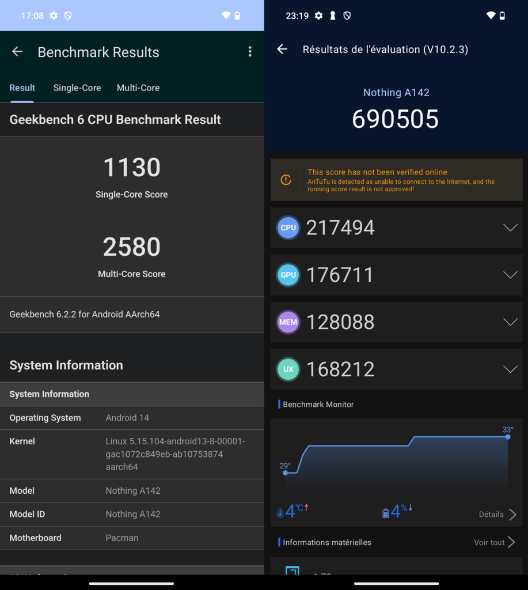Image resolution: width=528 pixels, height=590 pixels.
Task: Tap Wi-Fi icon in AnTuTu status bar
Action: (x=491, y=16)
